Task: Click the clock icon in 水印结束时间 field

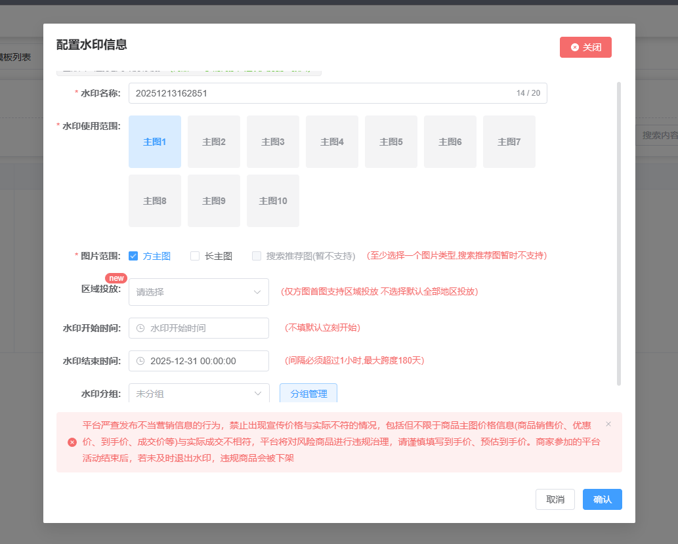Action: [x=140, y=361]
